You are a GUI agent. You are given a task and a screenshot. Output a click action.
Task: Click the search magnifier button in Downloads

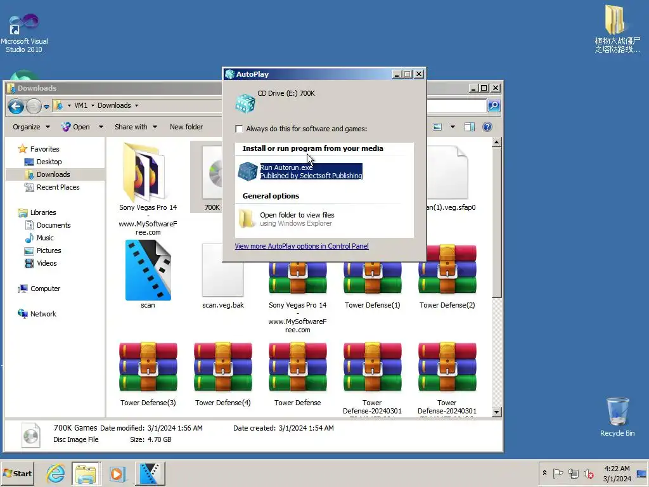pyautogui.click(x=493, y=106)
